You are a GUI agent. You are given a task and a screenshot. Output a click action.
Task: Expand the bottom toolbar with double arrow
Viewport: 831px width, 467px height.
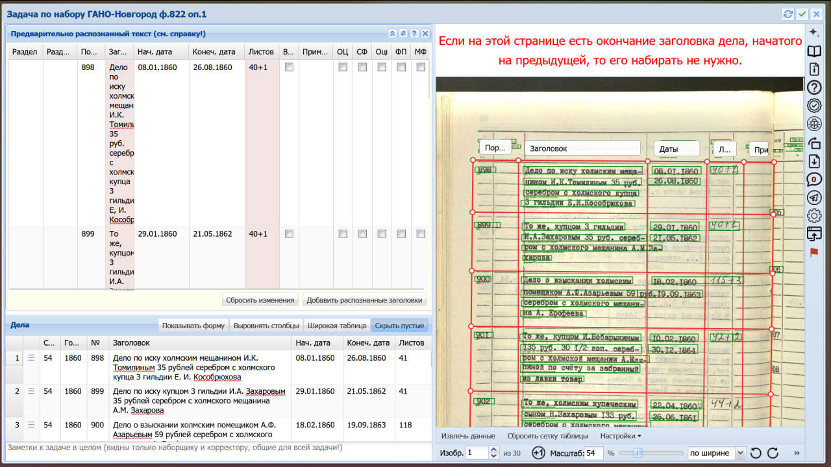click(x=797, y=453)
